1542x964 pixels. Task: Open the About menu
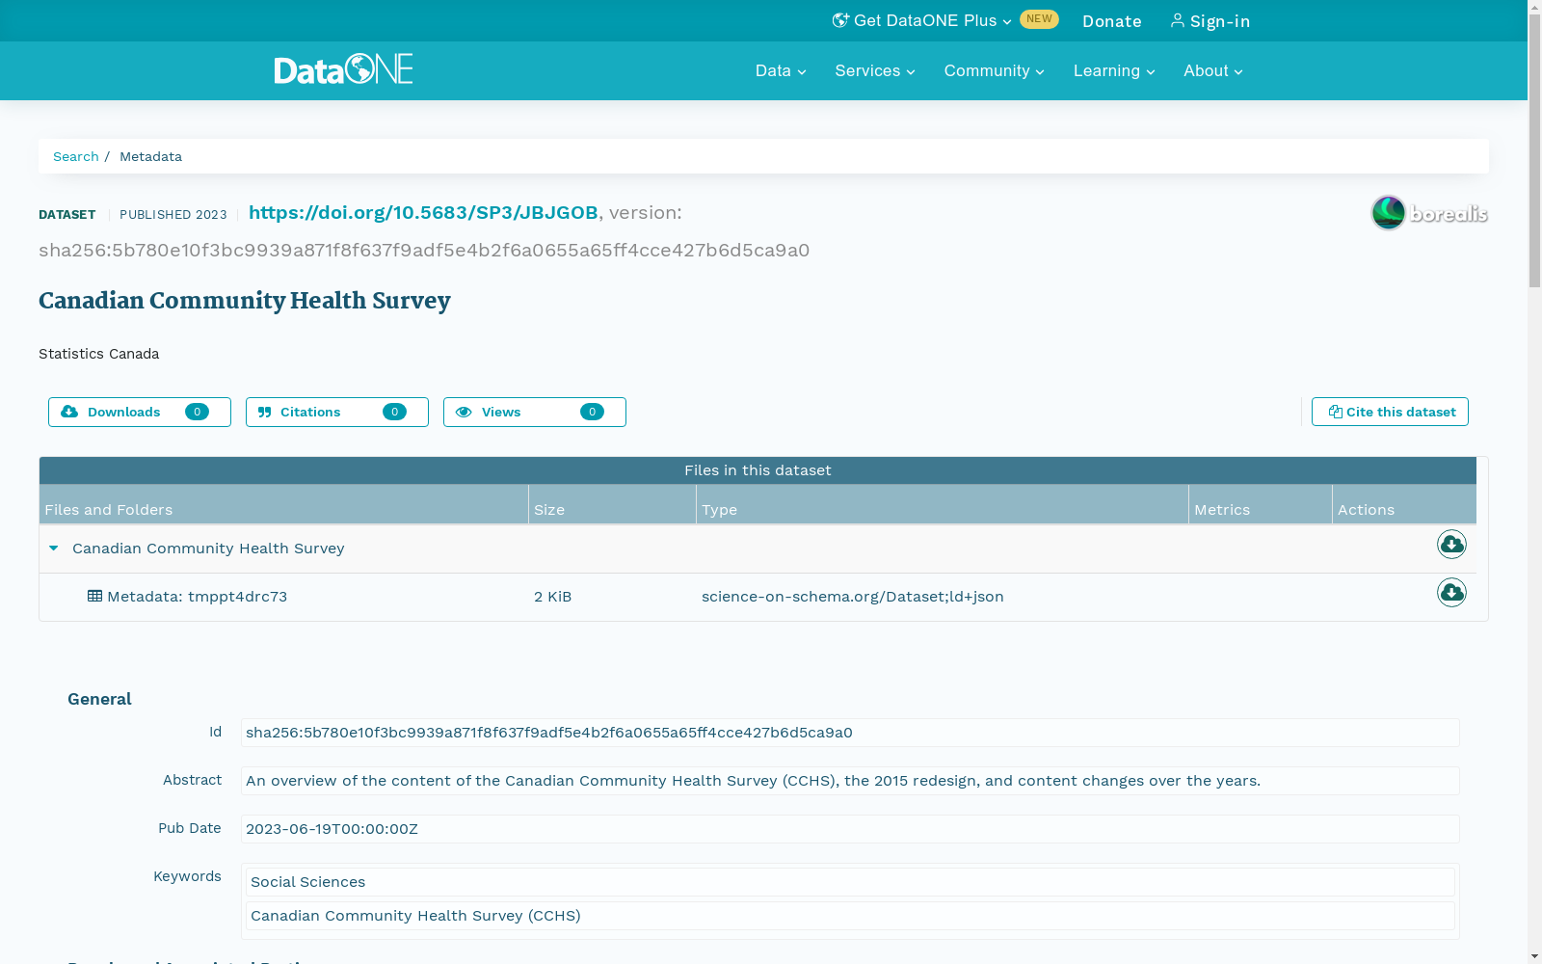tap(1213, 71)
